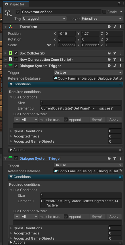Click the GameObject cube icon
The image size is (125, 245).
tap(8, 13)
